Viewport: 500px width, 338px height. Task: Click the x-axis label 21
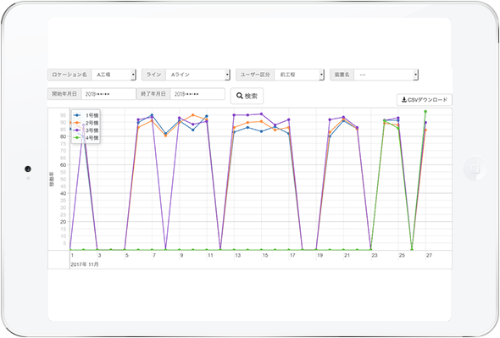point(347,256)
